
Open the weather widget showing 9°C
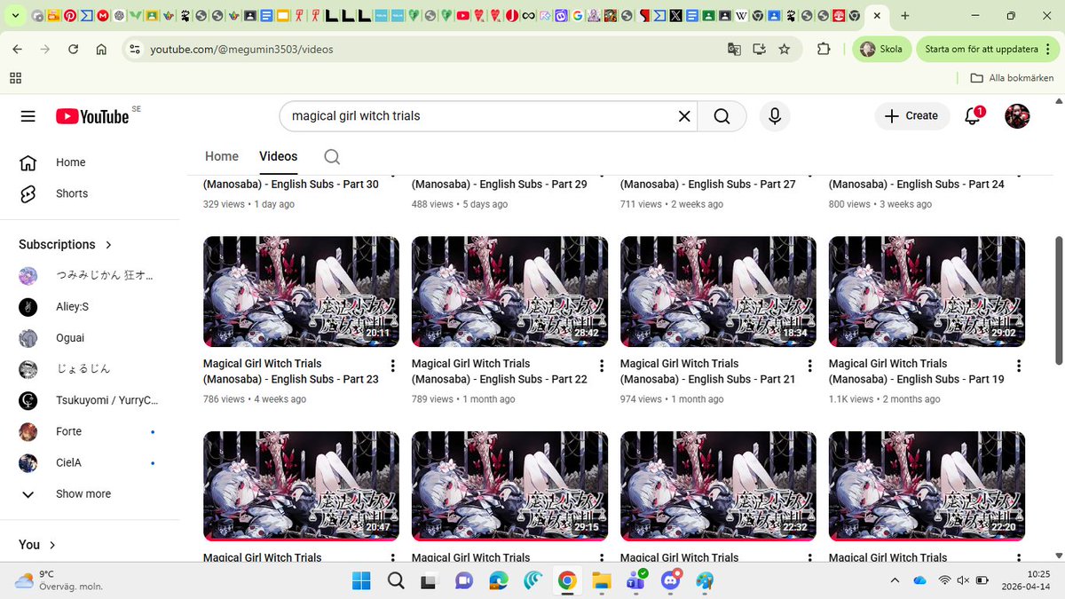59,580
